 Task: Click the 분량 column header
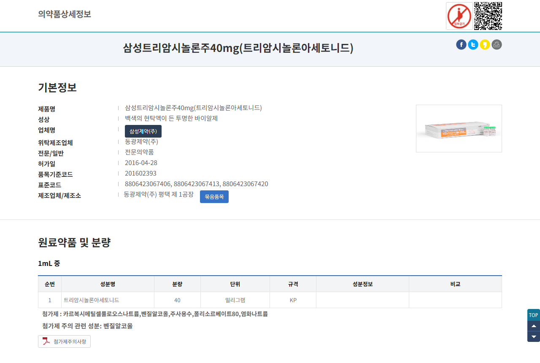(177, 284)
